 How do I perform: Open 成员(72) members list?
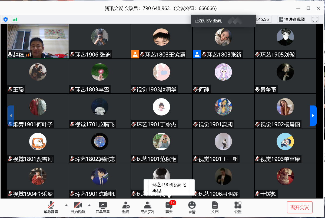coord(147,207)
